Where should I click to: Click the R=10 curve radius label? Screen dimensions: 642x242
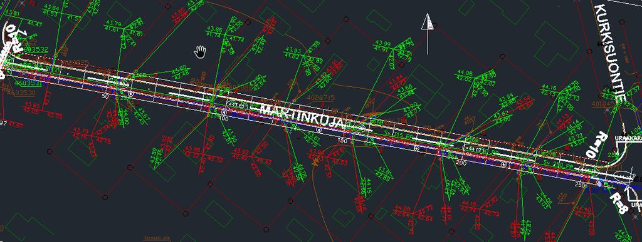click(x=595, y=145)
